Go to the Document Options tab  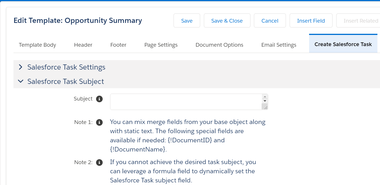pyautogui.click(x=219, y=45)
